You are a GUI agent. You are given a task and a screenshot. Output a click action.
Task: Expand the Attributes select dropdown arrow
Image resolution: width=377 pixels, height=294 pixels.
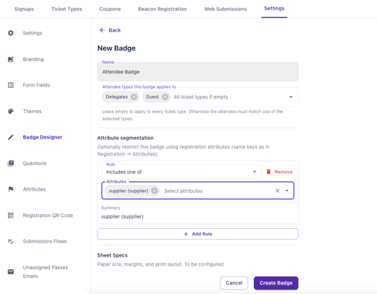click(x=287, y=191)
